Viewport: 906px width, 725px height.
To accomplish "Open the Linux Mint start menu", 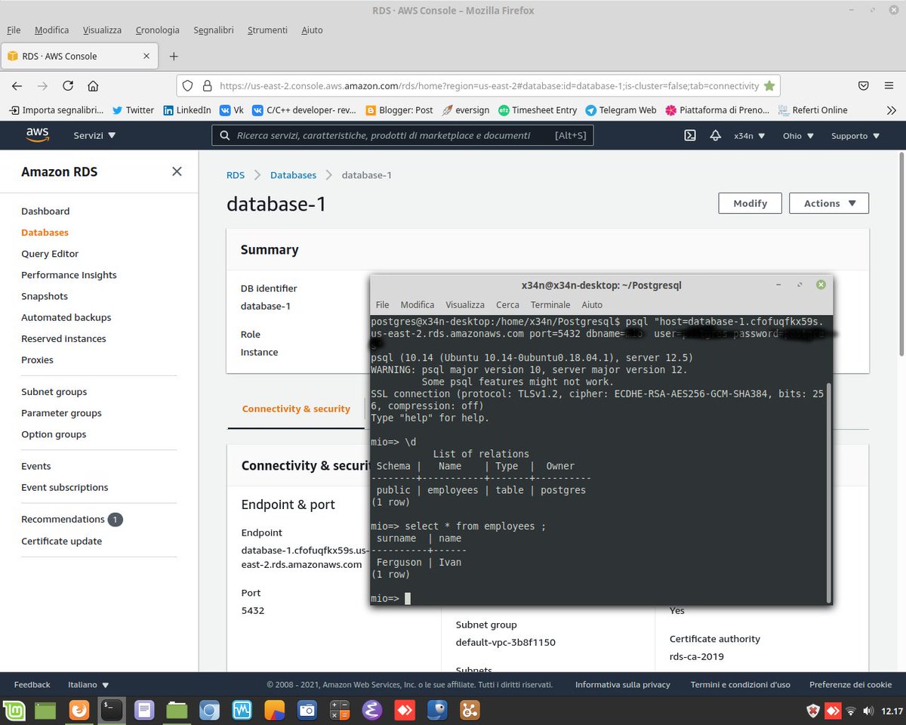I will (x=14, y=711).
